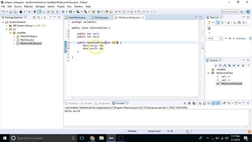Click the File Explorer taskbar icon
Viewport: 252px width, 142px height.
pyautogui.click(x=102, y=138)
